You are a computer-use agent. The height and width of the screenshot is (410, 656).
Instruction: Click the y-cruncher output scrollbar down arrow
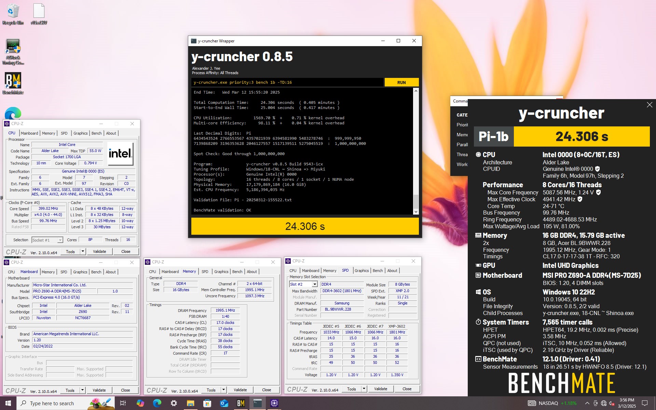point(416,212)
